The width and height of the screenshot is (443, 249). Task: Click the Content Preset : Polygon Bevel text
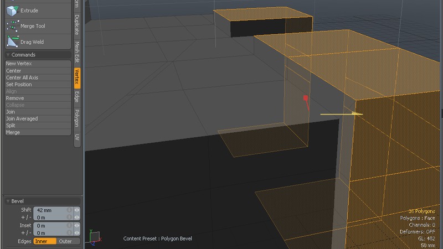tap(157, 238)
